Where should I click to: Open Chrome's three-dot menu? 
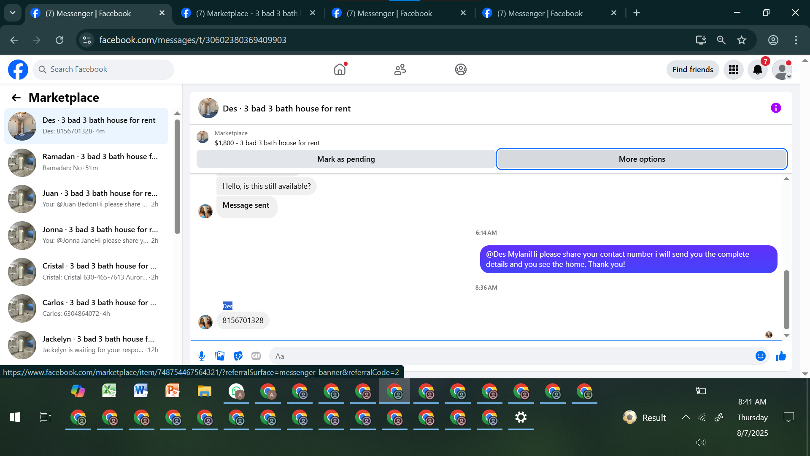(x=796, y=40)
